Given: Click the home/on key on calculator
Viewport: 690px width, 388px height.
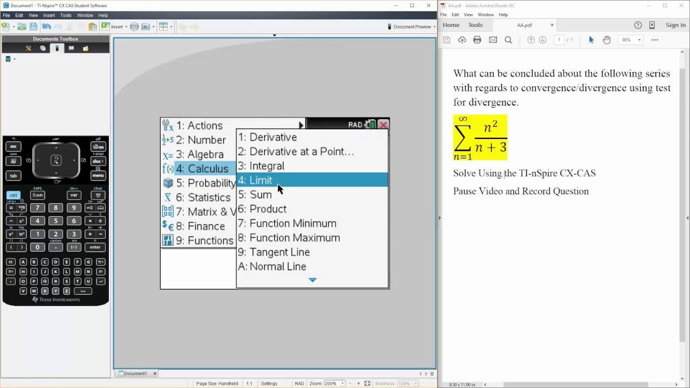Looking at the screenshot, I should [98, 147].
